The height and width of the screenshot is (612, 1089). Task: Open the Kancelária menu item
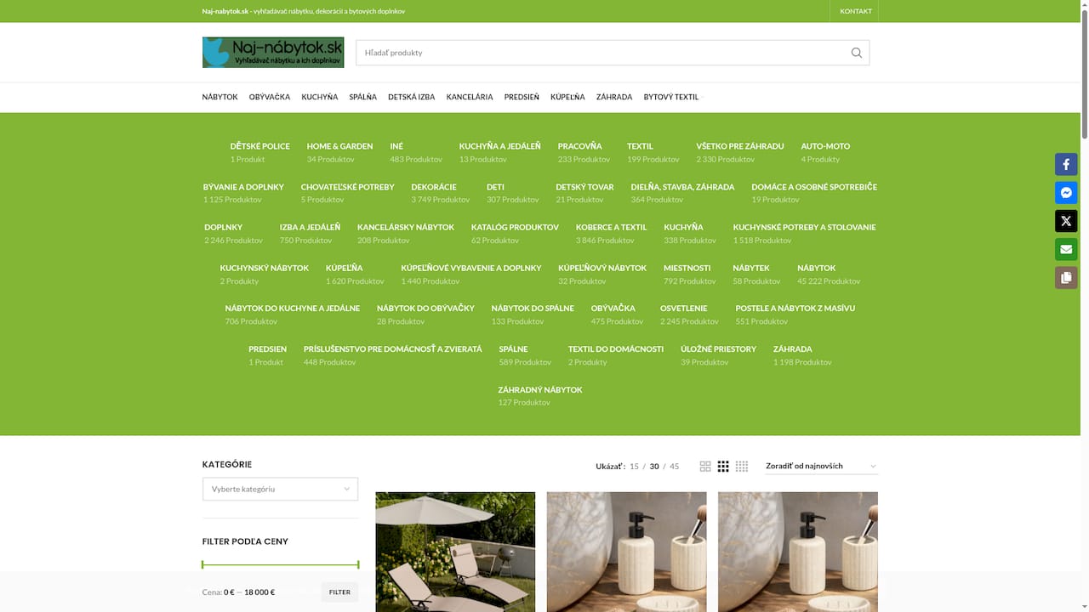coord(470,97)
